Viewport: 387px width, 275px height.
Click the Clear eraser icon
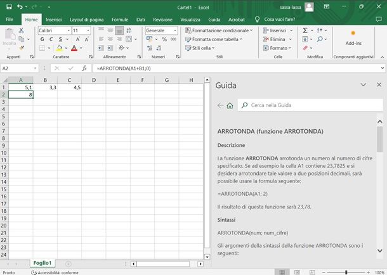click(x=305, y=48)
